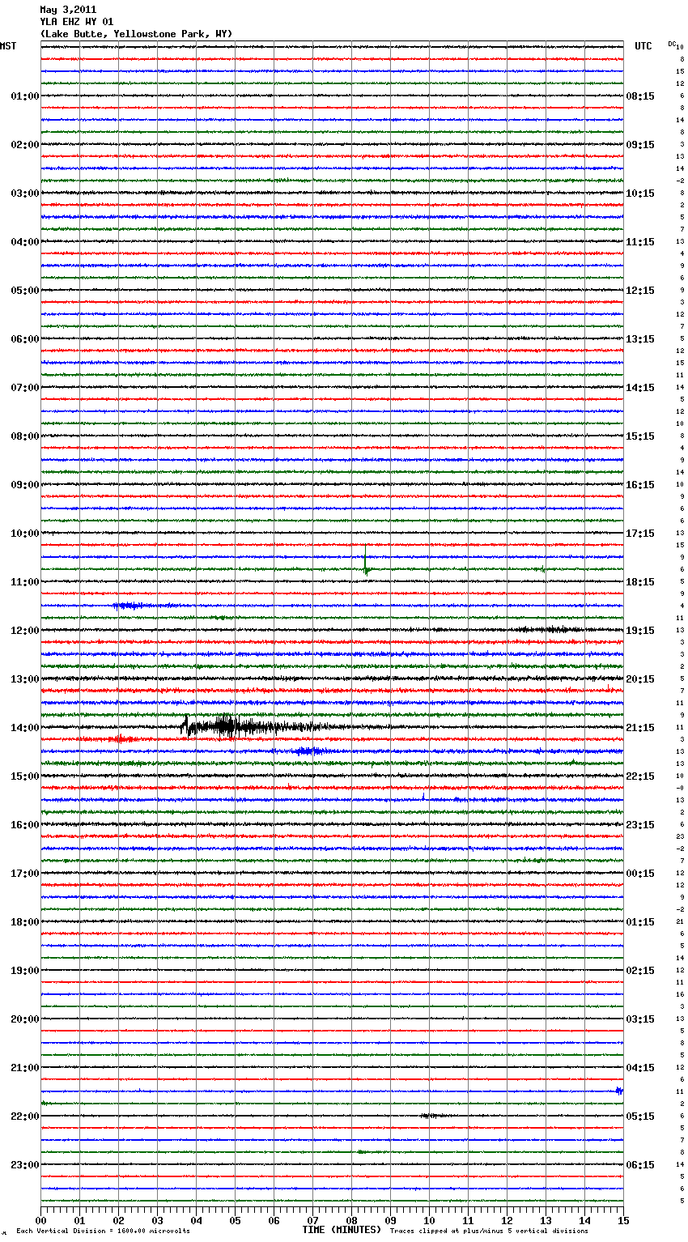Select the 08:00 MST time label
Screen dimensions: 688x1242
25,436
